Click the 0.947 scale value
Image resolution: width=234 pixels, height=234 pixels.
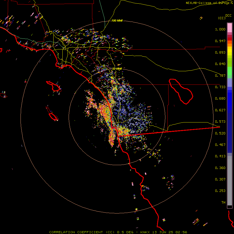220,41
